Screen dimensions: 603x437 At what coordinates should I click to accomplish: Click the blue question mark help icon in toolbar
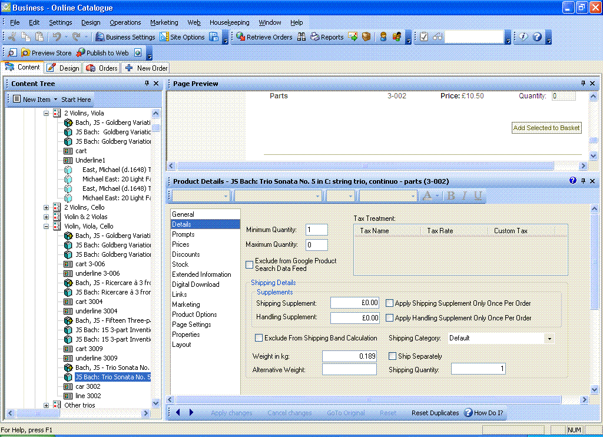tap(537, 37)
